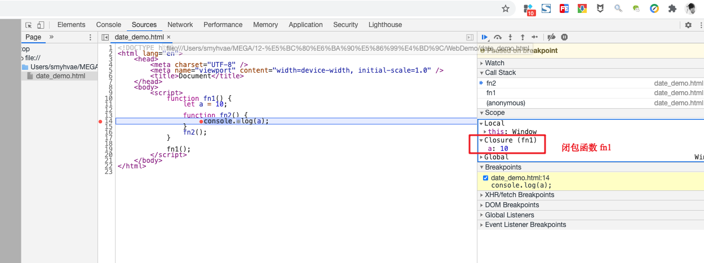The width and height of the screenshot is (704, 263).
Task: Click the blue S extension icon
Action: coord(546,8)
